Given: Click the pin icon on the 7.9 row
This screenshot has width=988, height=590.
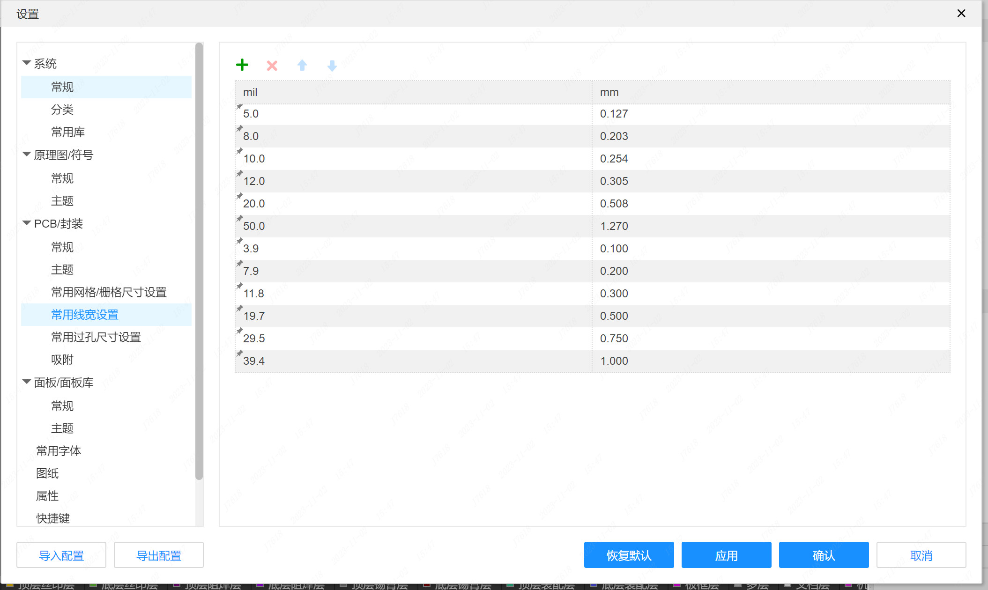Looking at the screenshot, I should click(239, 264).
